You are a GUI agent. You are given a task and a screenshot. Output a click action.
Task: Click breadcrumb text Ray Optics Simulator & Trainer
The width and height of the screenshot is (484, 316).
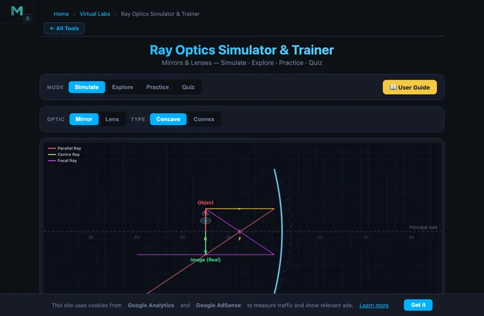pyautogui.click(x=160, y=14)
